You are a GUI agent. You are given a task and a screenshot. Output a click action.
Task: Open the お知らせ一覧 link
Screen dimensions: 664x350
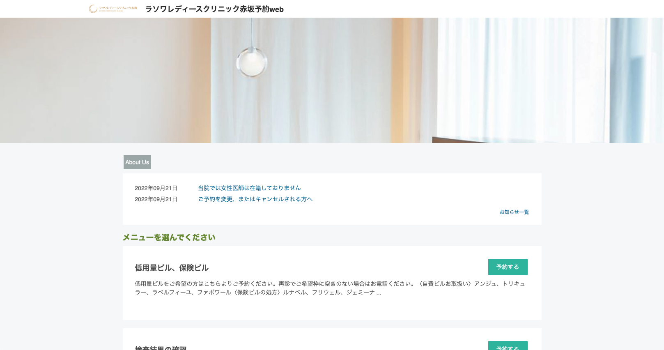pos(514,212)
